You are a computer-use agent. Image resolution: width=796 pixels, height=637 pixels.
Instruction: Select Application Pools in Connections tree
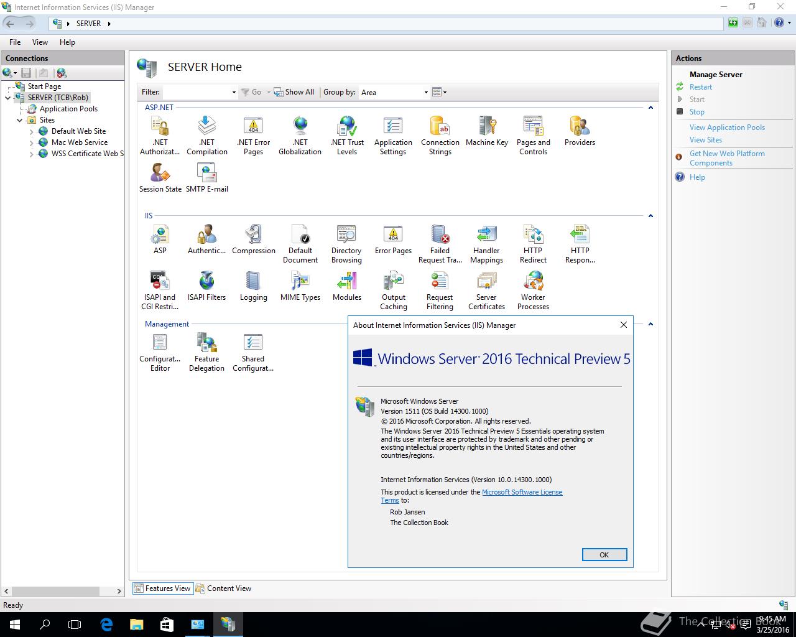[x=68, y=109]
